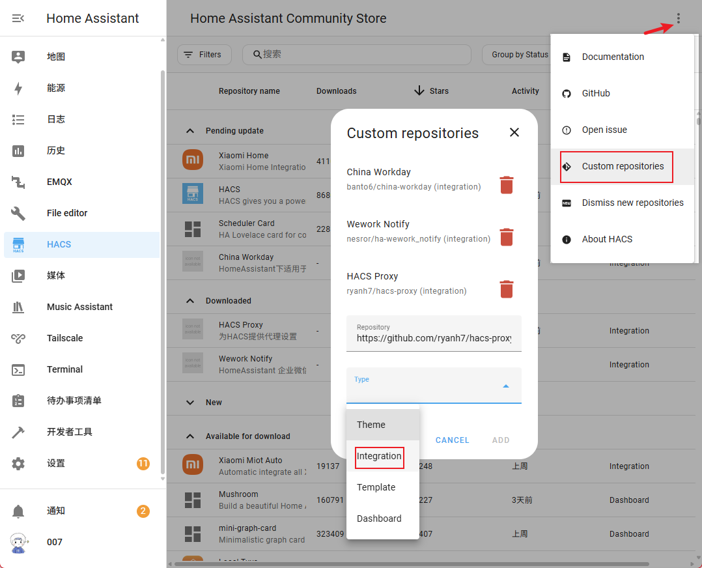Viewport: 702px width, 568px height.
Task: Choose Dashboard in the type list
Action: (x=379, y=519)
